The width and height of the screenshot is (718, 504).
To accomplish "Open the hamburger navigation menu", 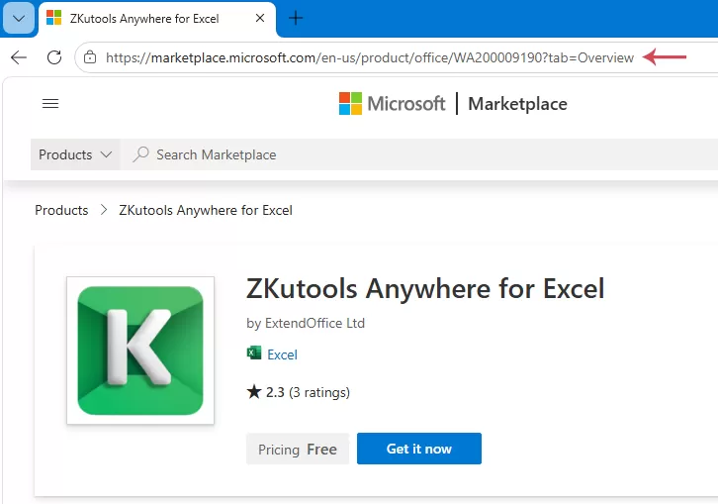I will point(50,104).
